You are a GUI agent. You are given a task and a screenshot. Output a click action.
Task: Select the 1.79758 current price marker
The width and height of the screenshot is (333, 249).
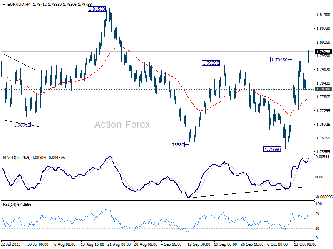click(323, 52)
